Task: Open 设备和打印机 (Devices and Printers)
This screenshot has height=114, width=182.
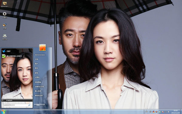Action: 39,87
